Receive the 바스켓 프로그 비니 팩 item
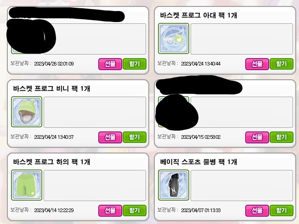Image resolution: width=299 pixels, height=224 pixels. [x=135, y=137]
